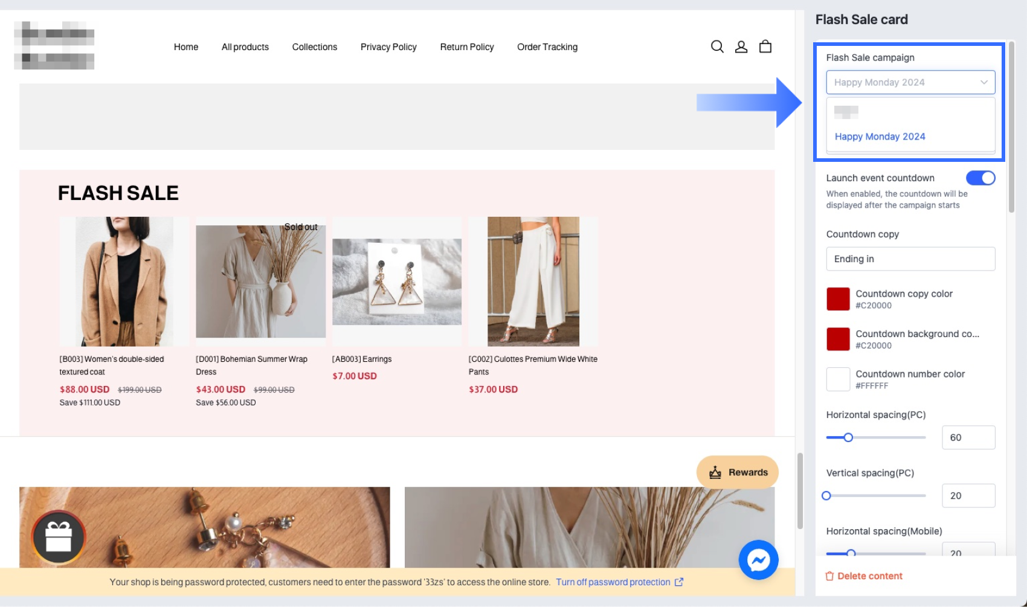Open the gift box rewards widget
Screen dimensions: 1027x607
(59, 537)
